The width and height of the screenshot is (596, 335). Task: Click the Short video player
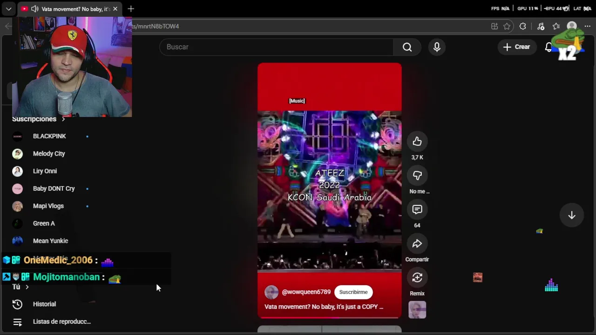[330, 191]
